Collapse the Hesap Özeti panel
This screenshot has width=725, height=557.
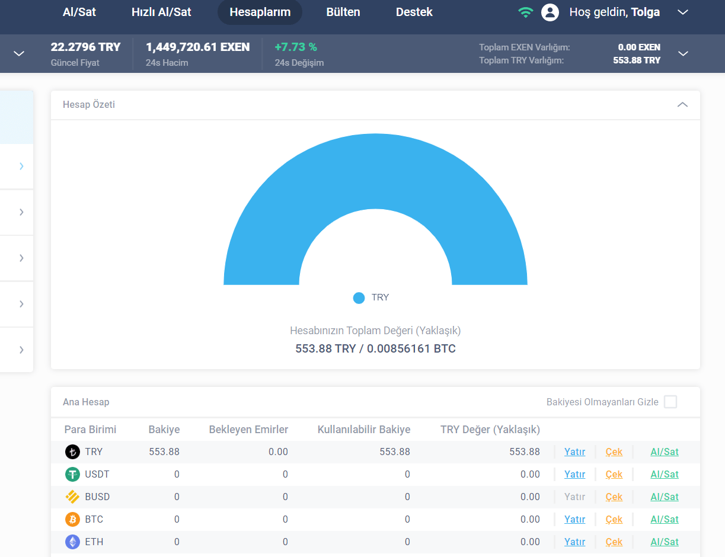click(x=682, y=105)
